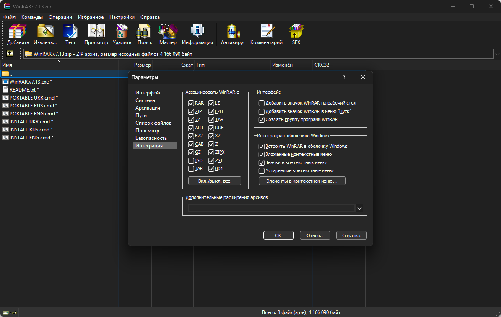Select Безопасность in settings list
The image size is (501, 317).
click(151, 138)
